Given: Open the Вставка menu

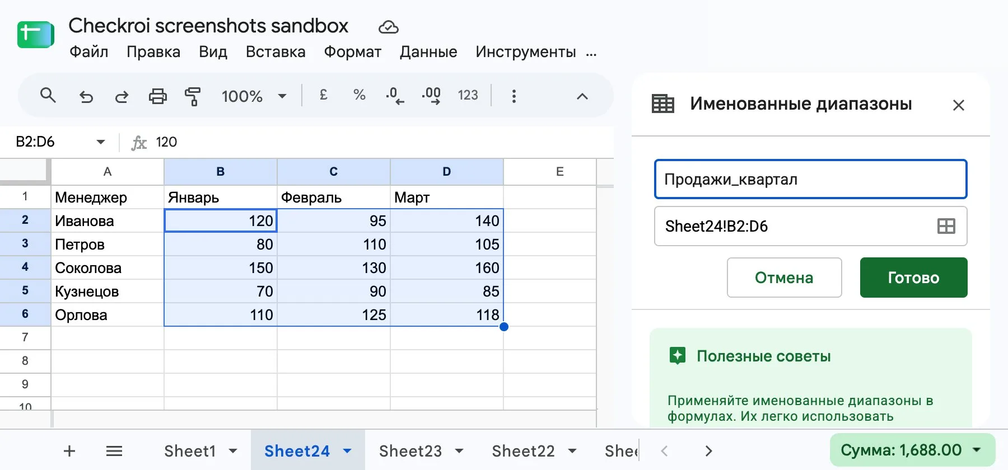Looking at the screenshot, I should coord(276,52).
